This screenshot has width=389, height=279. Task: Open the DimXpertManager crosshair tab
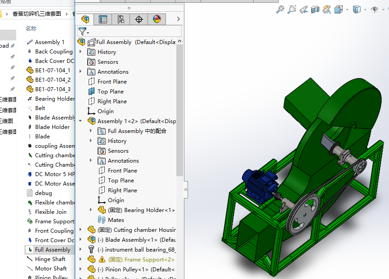click(x=139, y=19)
